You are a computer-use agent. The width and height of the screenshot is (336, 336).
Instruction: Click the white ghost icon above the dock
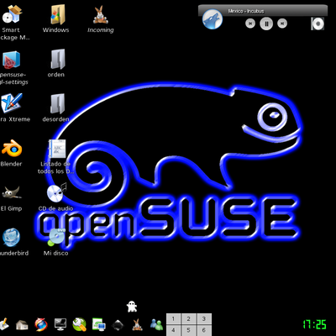point(132,307)
